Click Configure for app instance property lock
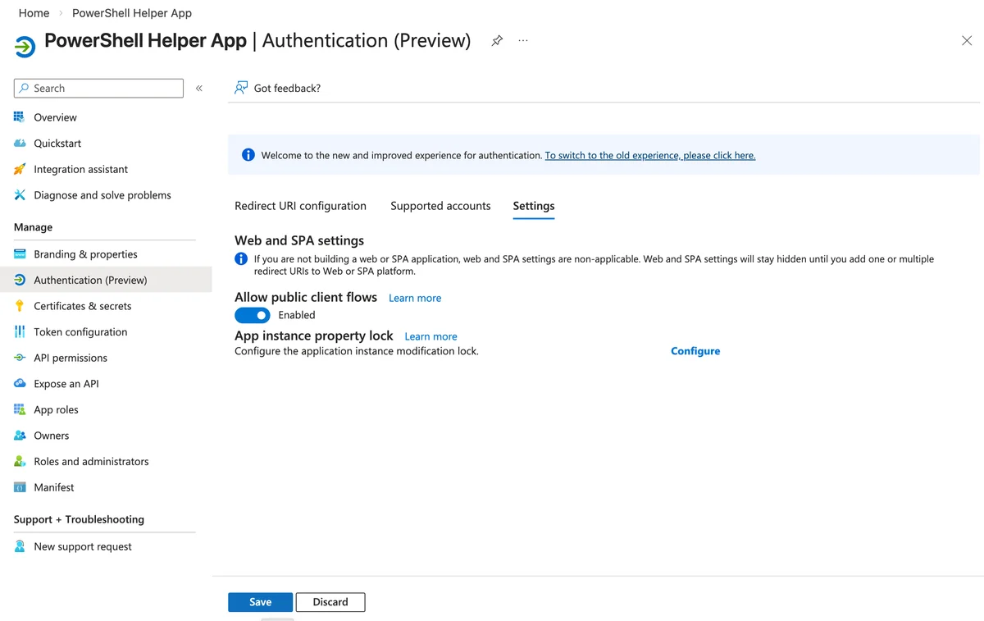Screen dimensions: 984x621 click(x=695, y=351)
